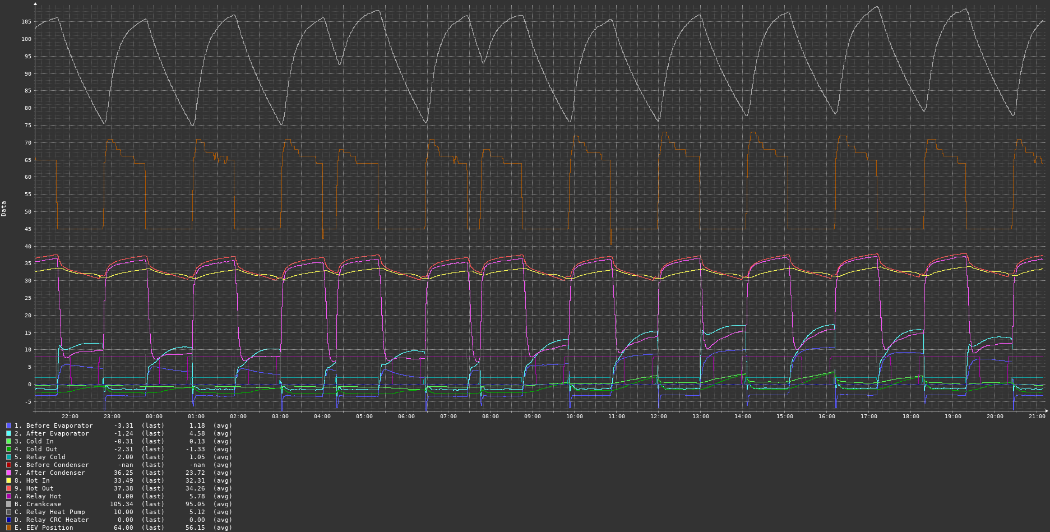This screenshot has height=532, width=1050.
Task: Click the Hot In legend color swatch
Action: [x=8, y=480]
